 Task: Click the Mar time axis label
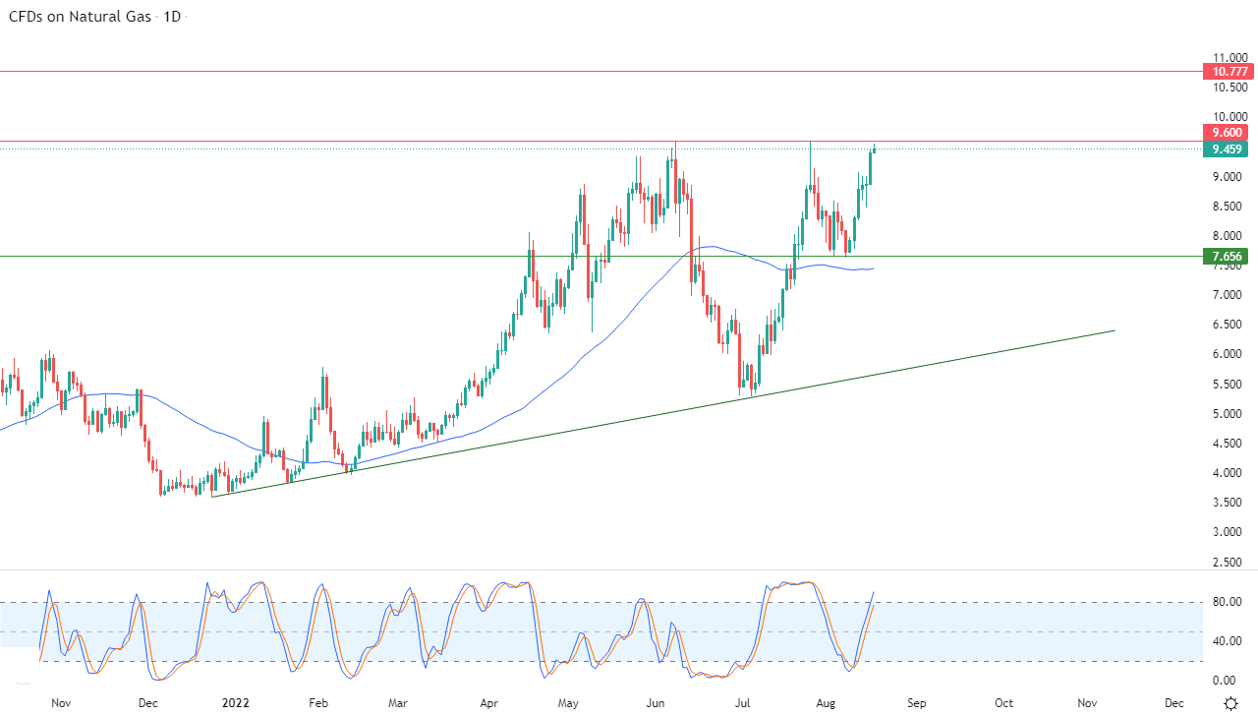pos(397,703)
